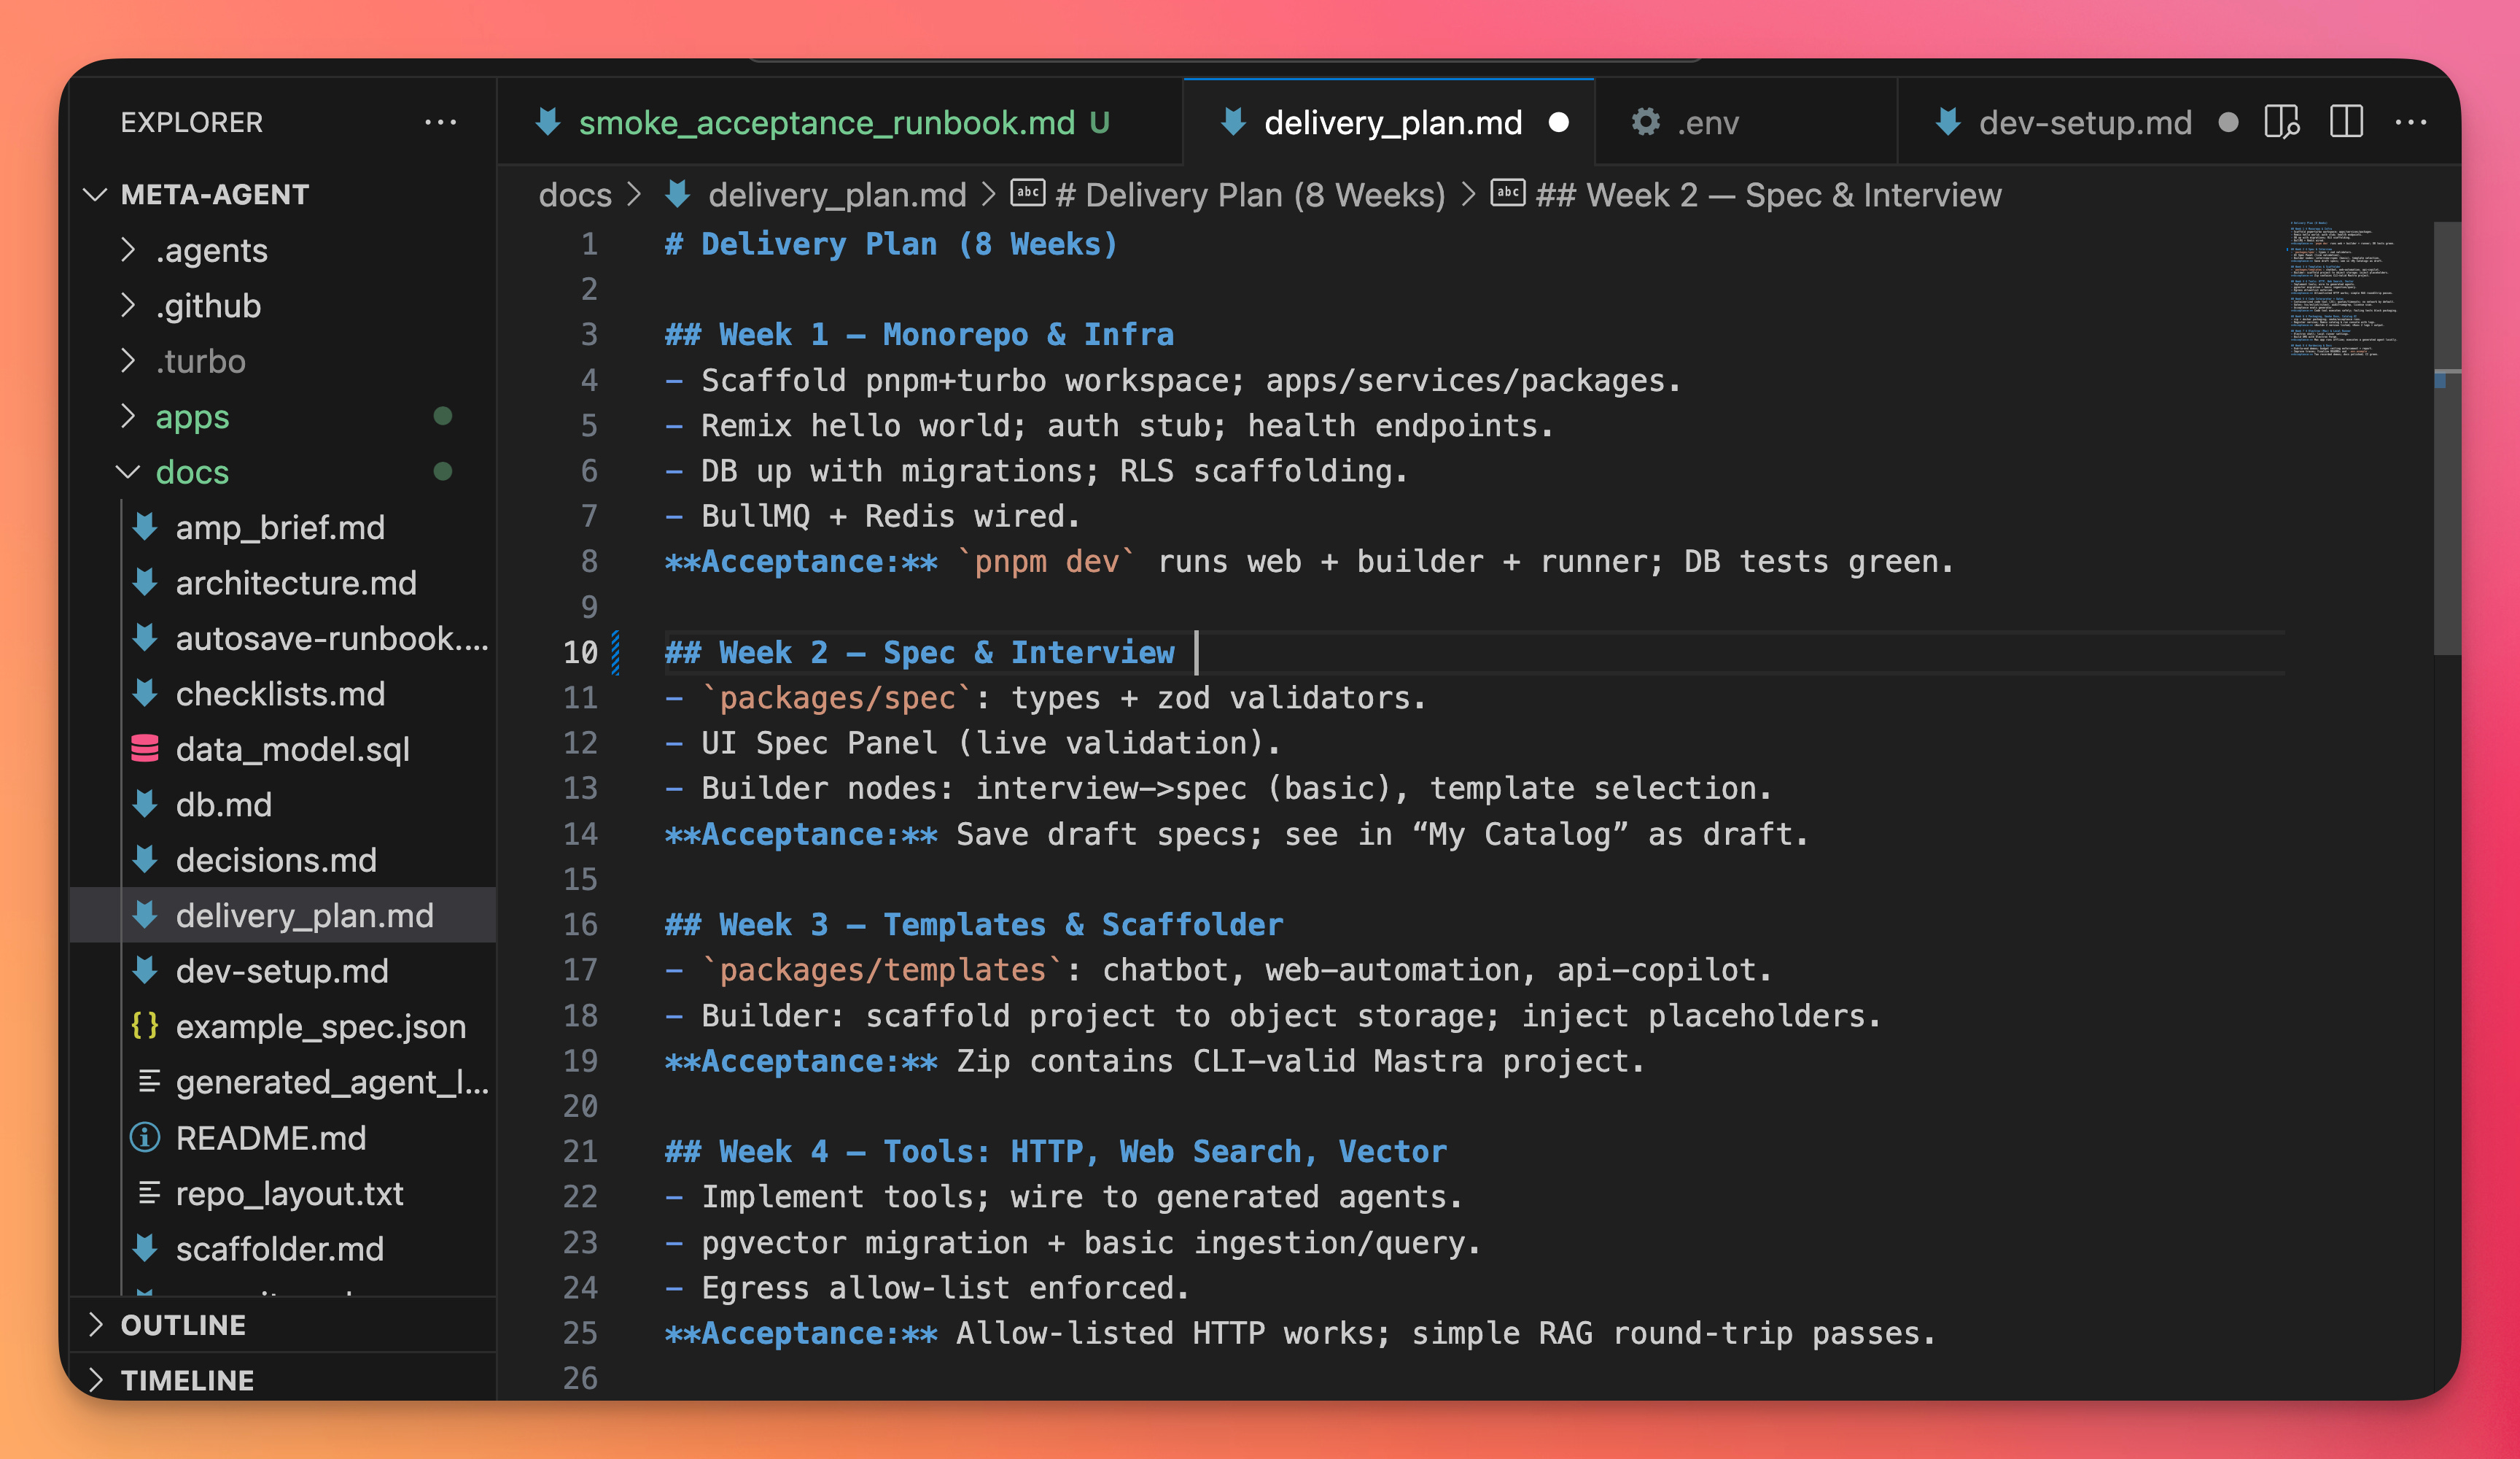This screenshot has height=1459, width=2520.
Task: Open preview to the side icon
Action: click(x=2281, y=122)
